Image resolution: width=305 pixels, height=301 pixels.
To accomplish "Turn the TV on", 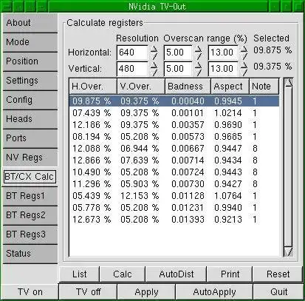I will coord(30,292).
